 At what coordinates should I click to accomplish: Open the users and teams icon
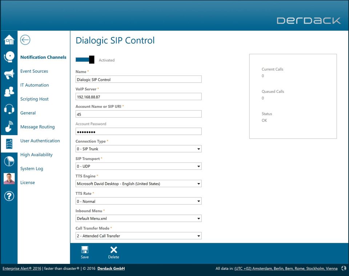point(9,91)
